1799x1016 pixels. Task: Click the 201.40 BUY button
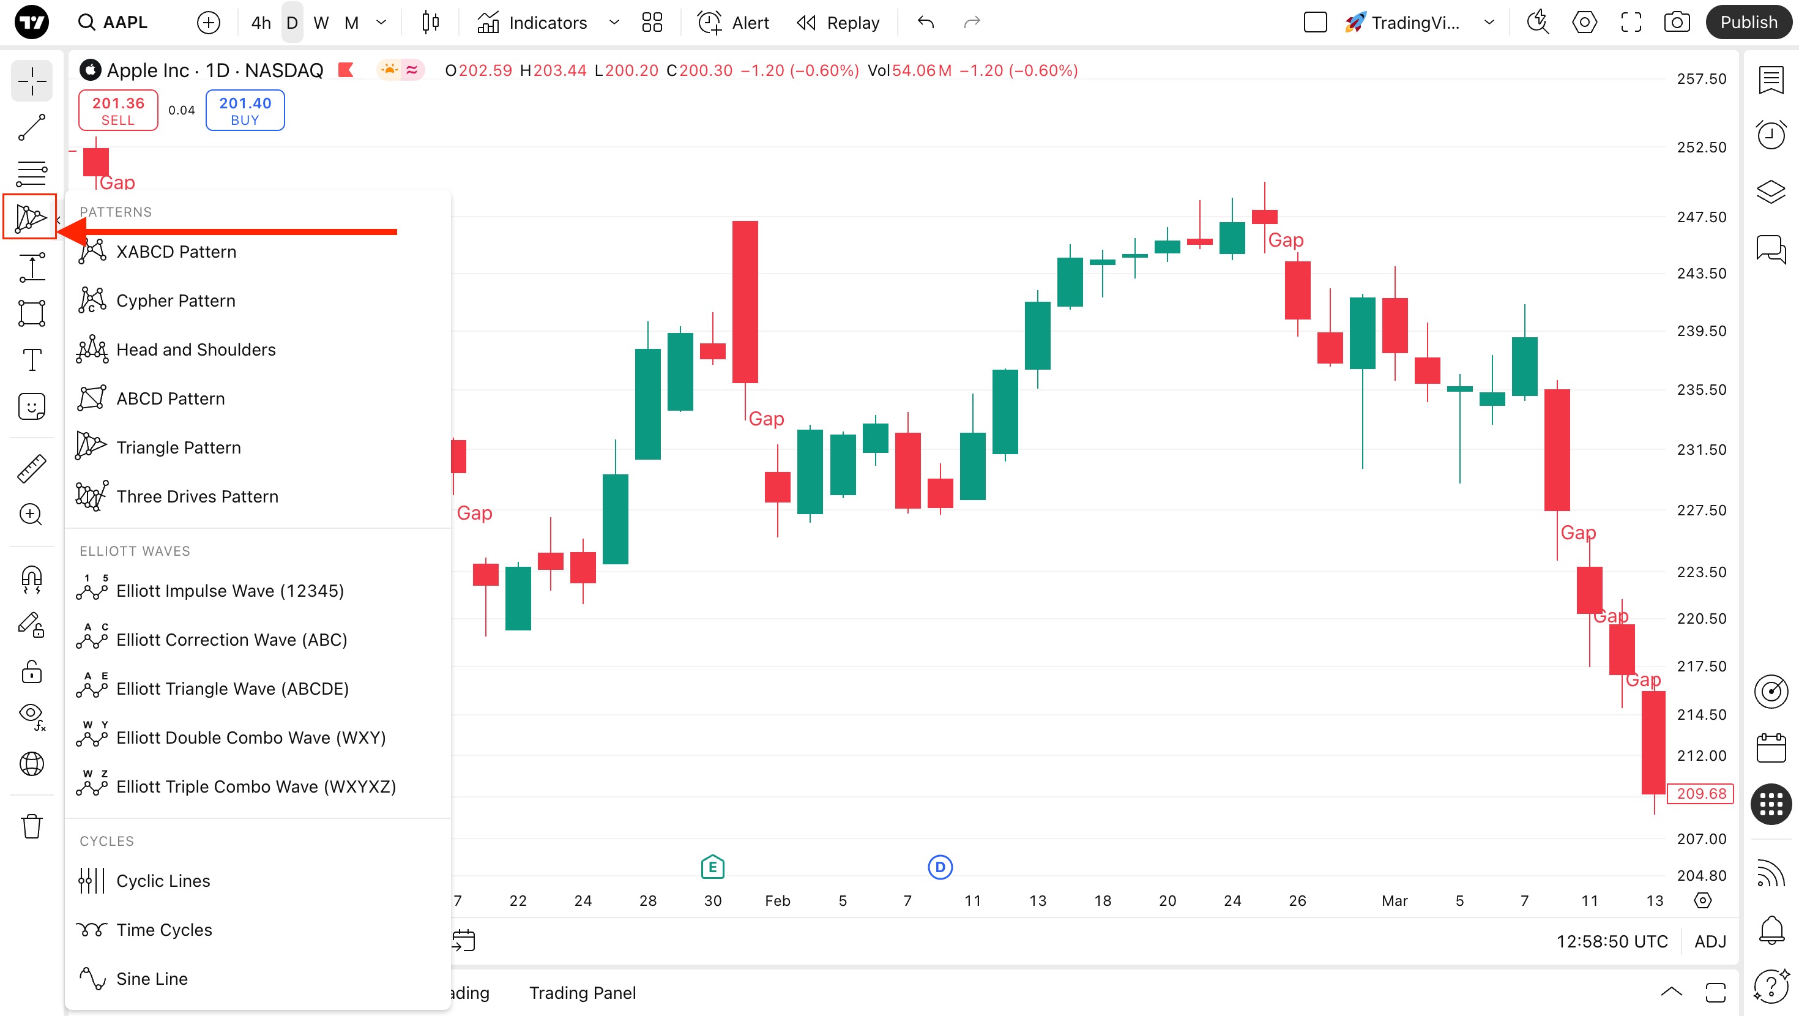pyautogui.click(x=245, y=110)
